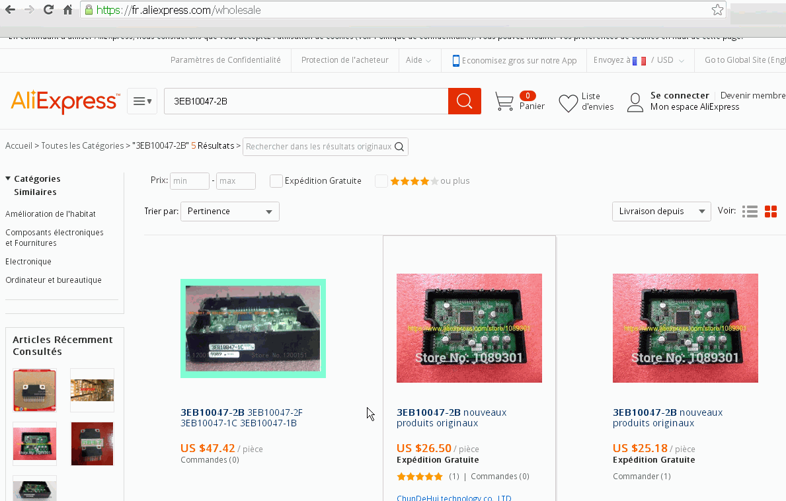Click Economisez gros sur notre App
The height and width of the screenshot is (501, 786).
520,61
